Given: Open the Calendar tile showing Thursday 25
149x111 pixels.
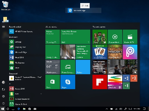Looking at the screenshot, I should point(53,37).
